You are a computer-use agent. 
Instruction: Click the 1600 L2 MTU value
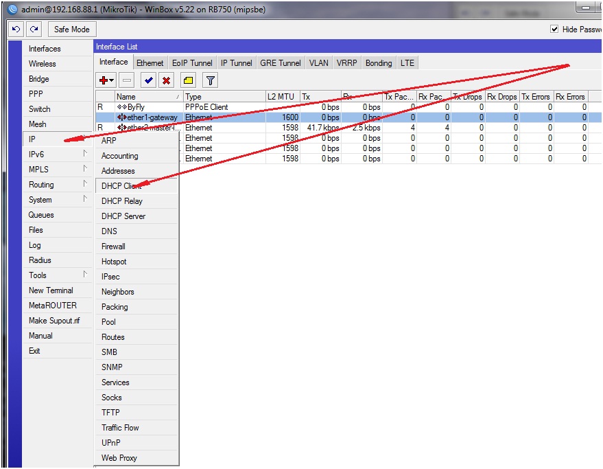pyautogui.click(x=290, y=117)
